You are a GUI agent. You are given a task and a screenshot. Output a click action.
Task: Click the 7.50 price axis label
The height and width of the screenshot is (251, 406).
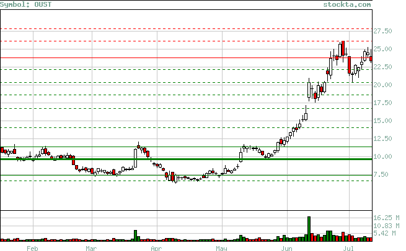381,174
